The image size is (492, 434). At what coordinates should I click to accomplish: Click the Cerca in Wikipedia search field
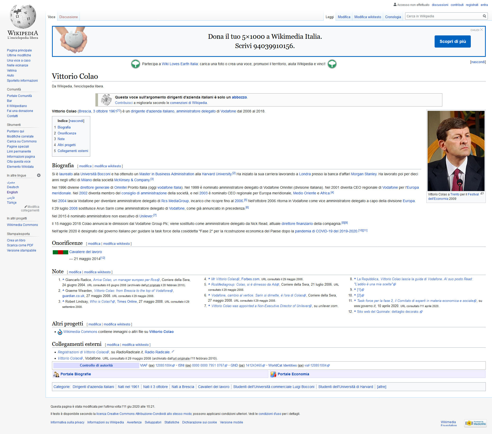[443, 16]
